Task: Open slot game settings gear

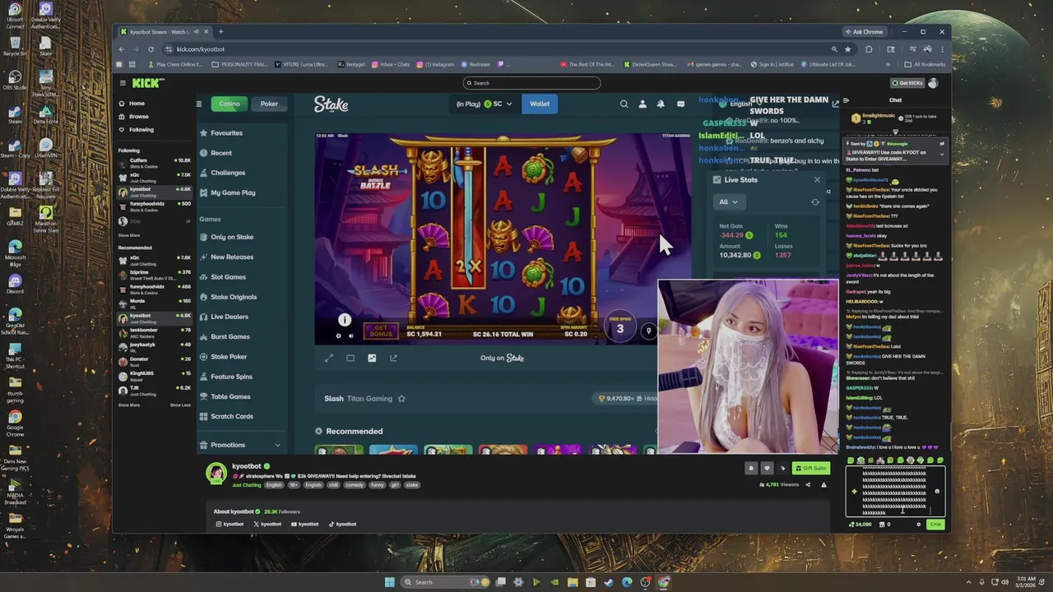Action: tap(338, 335)
